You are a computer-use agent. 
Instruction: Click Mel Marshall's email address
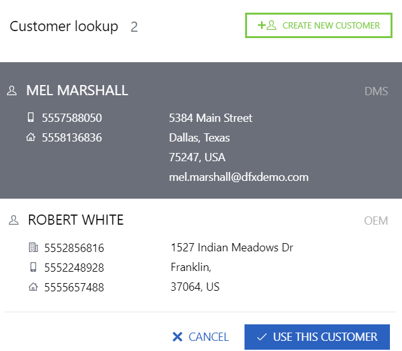(x=239, y=177)
